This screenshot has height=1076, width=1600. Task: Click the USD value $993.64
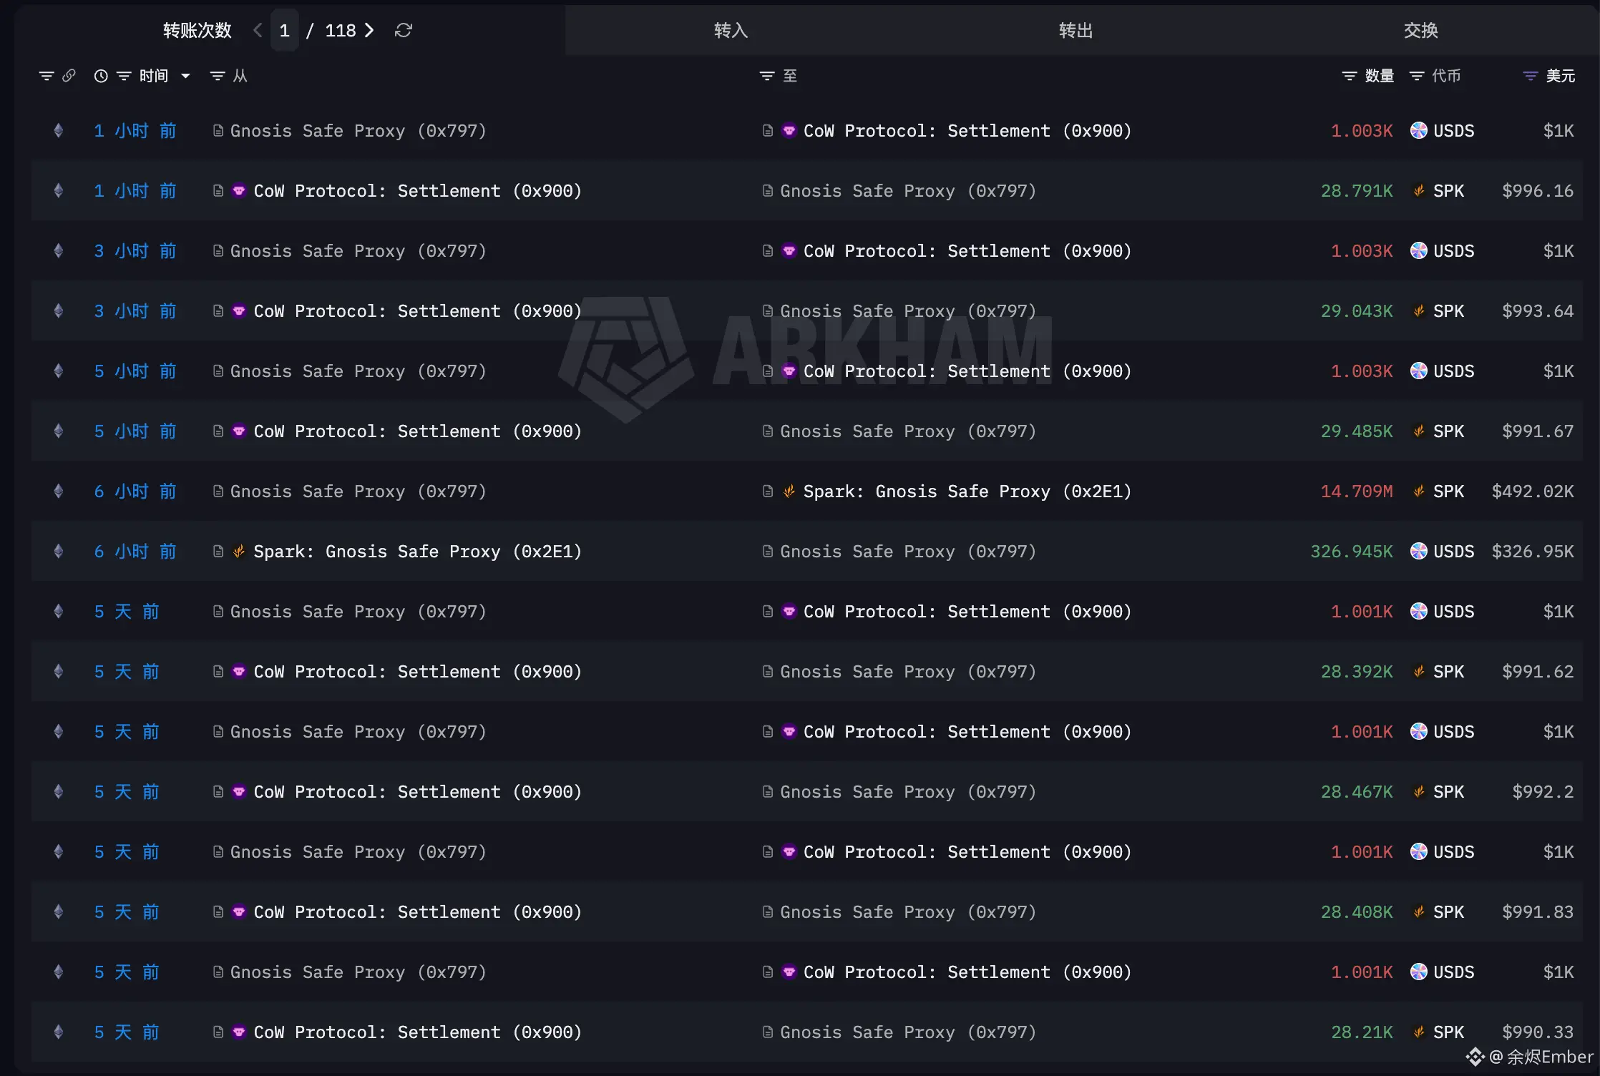(1538, 311)
